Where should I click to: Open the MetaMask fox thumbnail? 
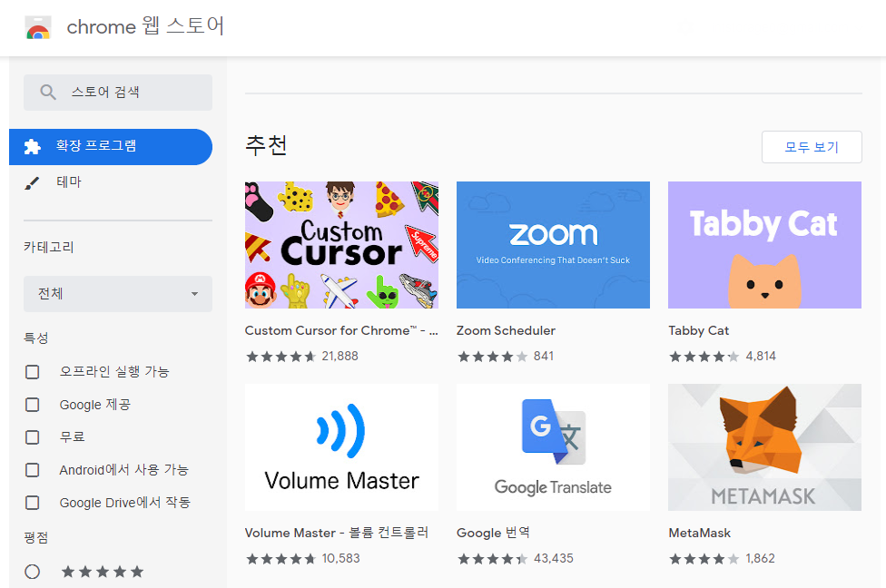[x=764, y=447]
